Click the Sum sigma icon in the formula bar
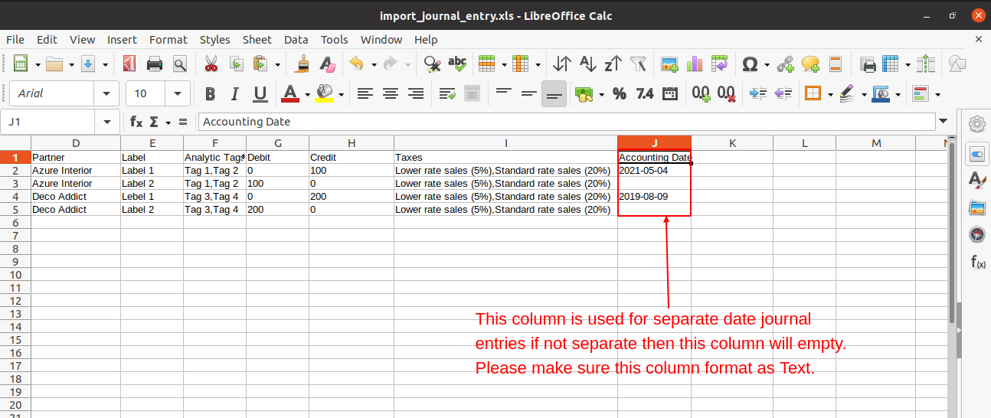 [154, 121]
